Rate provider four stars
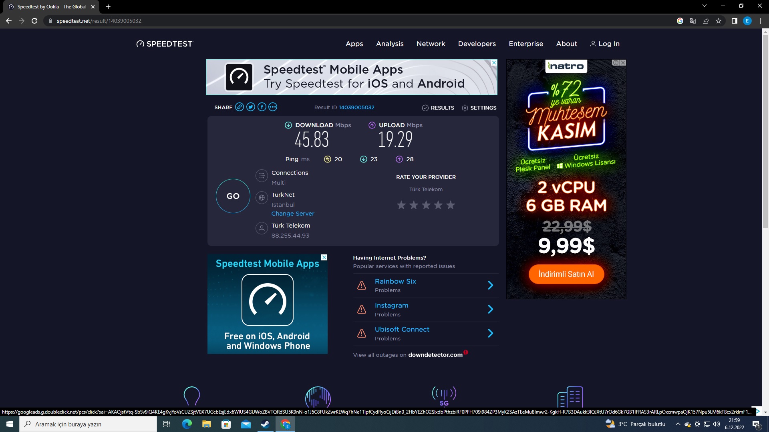769x432 pixels. 438,205
